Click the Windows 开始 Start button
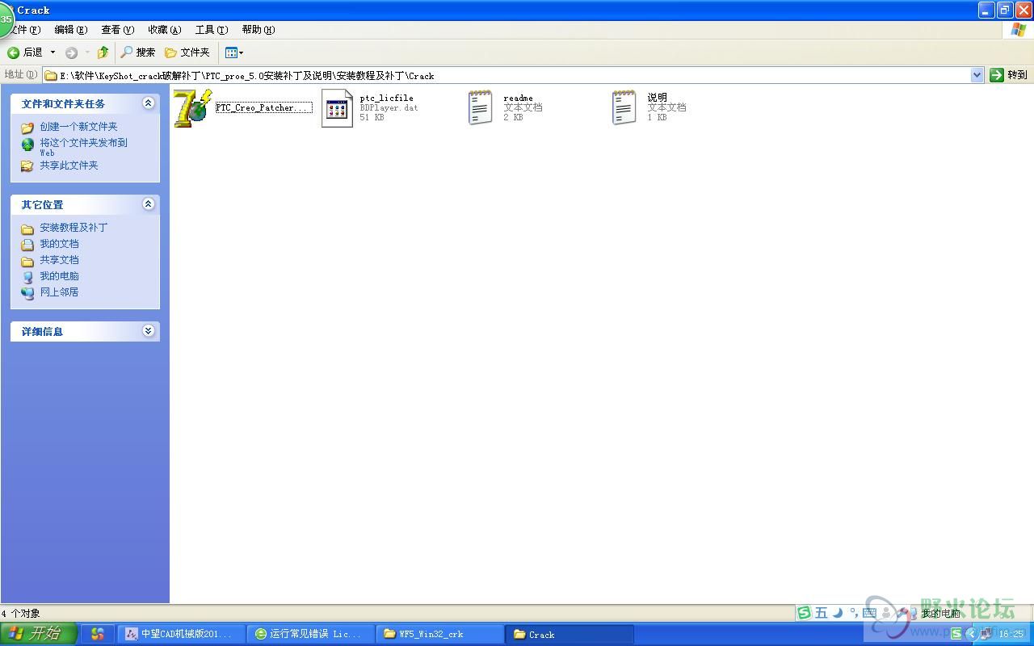 (x=38, y=634)
